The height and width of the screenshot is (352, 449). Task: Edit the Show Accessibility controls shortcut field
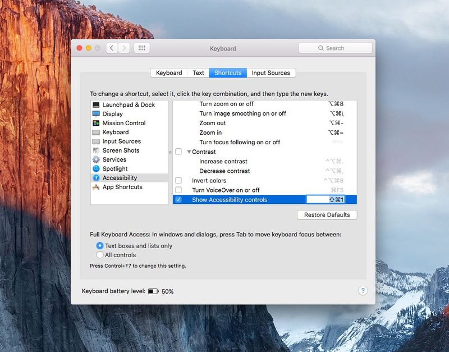(x=326, y=200)
